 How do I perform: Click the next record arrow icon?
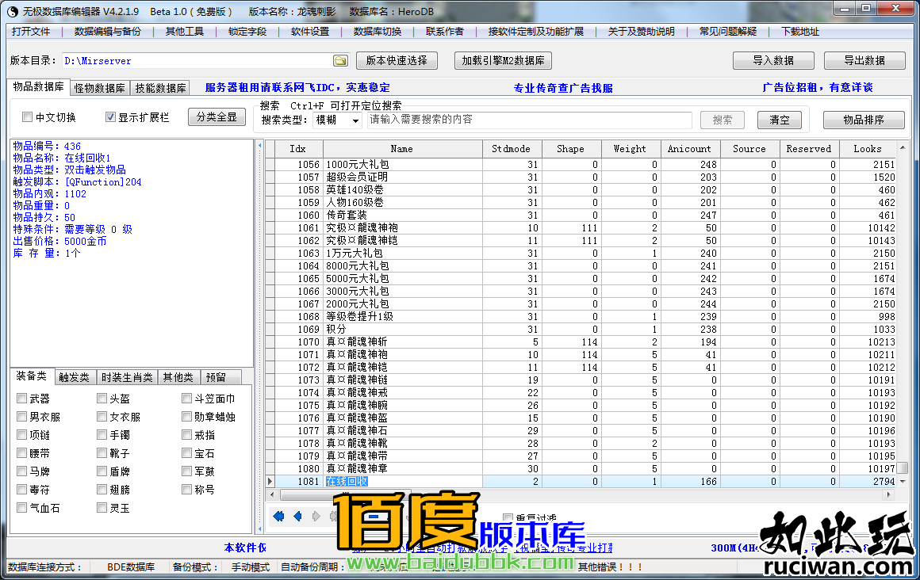316,517
